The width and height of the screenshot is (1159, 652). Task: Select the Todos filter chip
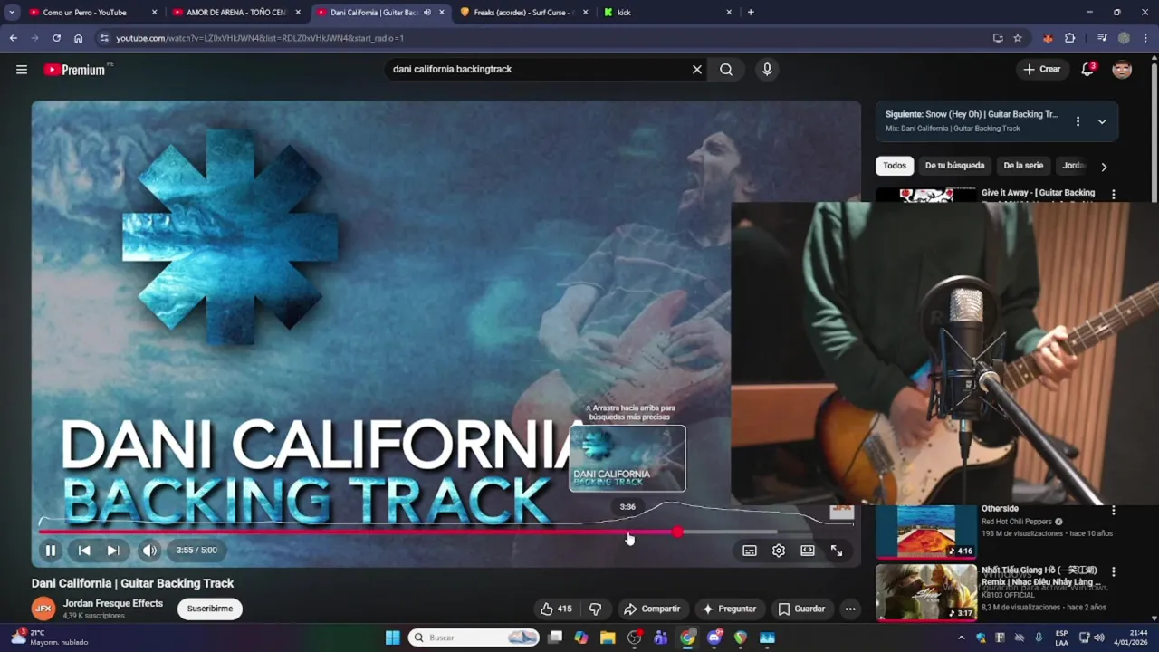[x=895, y=166]
